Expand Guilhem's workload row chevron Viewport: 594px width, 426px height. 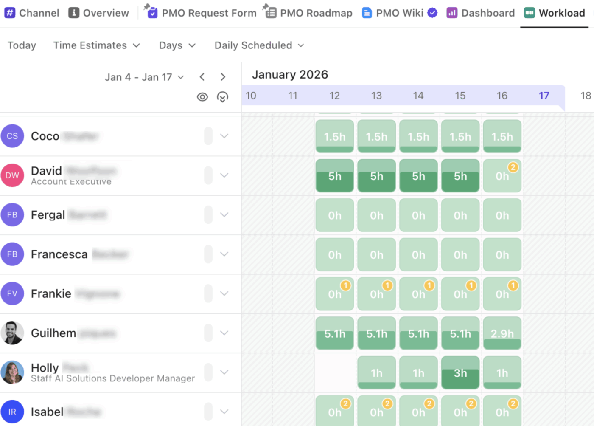224,333
